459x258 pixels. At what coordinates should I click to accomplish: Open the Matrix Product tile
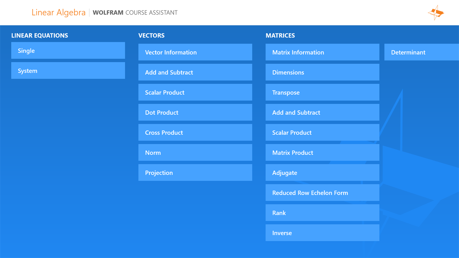[322, 153]
